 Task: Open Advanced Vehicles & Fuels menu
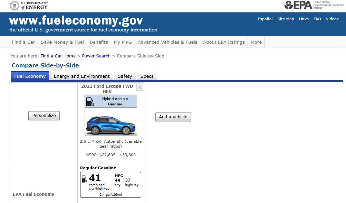tap(167, 42)
